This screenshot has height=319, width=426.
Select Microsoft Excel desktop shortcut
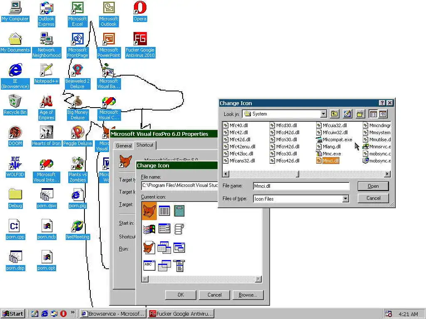(77, 14)
